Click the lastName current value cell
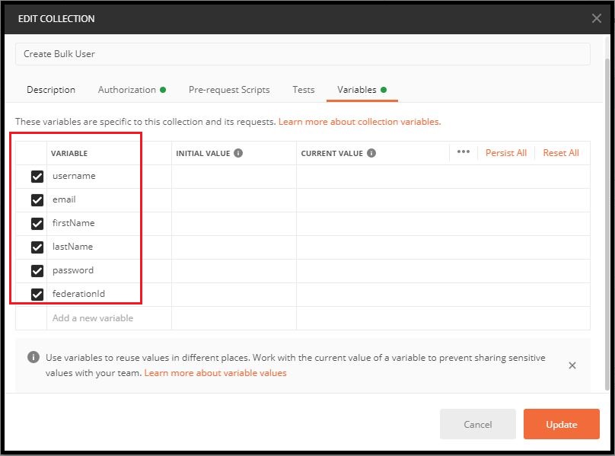The height and width of the screenshot is (456, 615). 443,247
